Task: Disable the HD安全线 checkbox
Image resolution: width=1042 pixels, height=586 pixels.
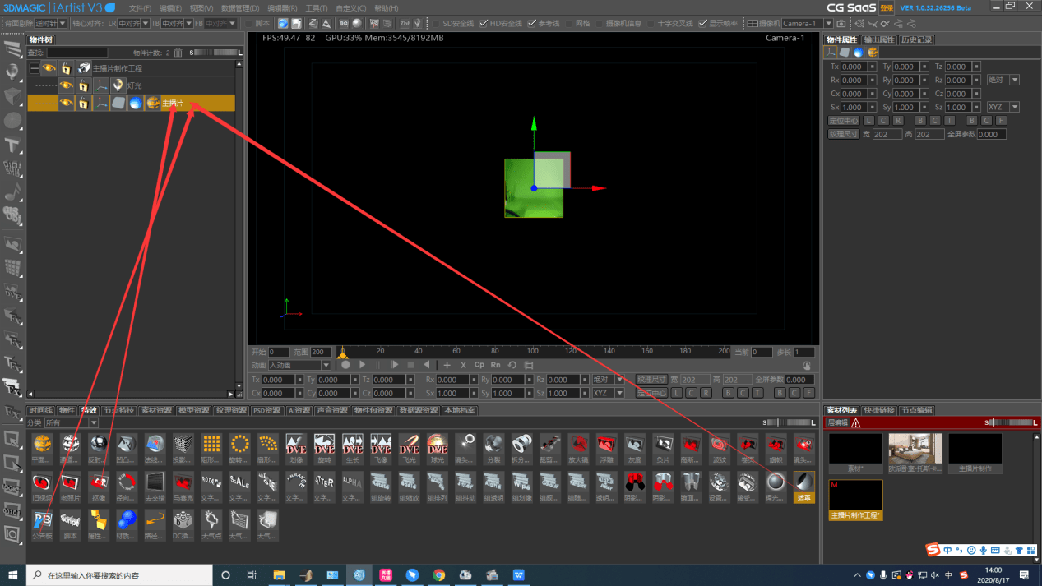Action: [484, 24]
